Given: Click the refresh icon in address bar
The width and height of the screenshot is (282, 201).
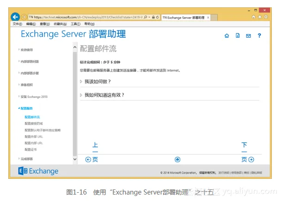Looking at the screenshot, I should [x=157, y=17].
